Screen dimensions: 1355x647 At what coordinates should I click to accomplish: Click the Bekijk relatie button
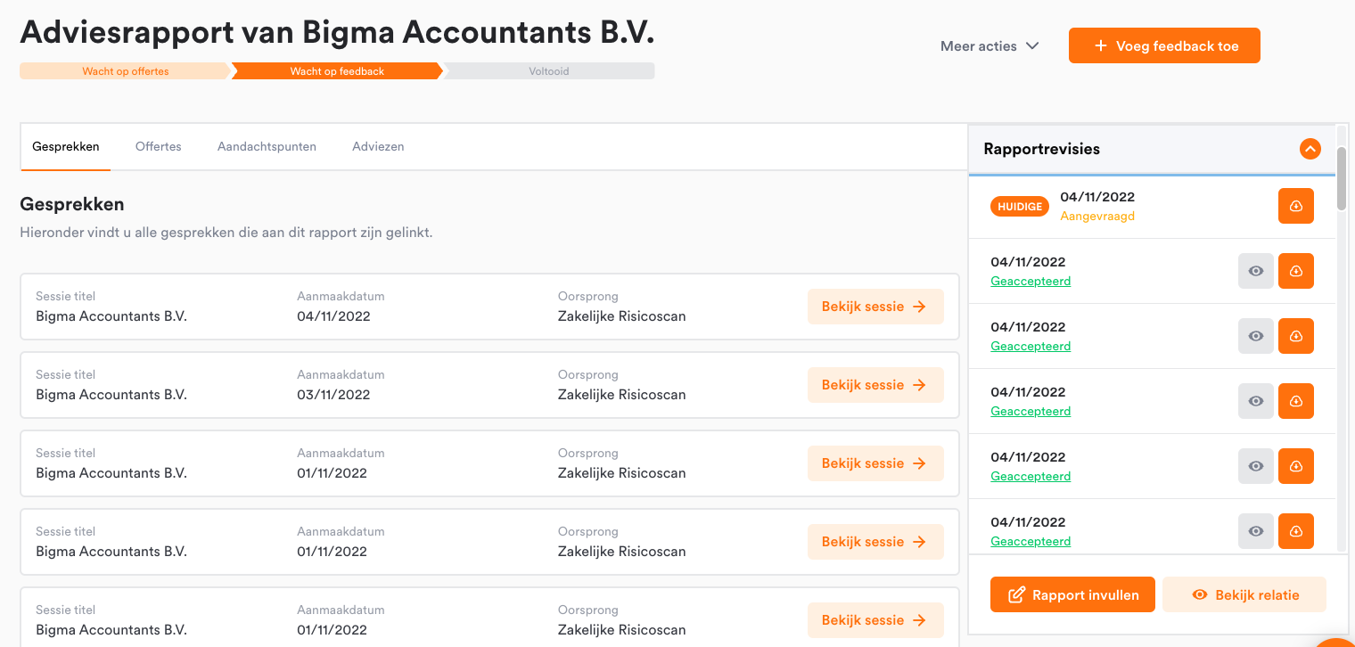(1244, 595)
